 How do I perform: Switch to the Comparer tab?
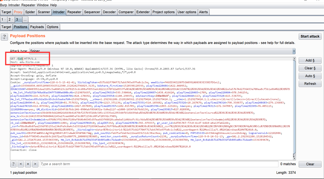pos(126,12)
